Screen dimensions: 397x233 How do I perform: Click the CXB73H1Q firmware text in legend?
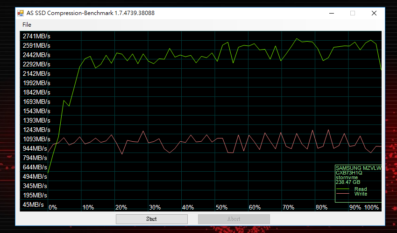(x=349, y=173)
